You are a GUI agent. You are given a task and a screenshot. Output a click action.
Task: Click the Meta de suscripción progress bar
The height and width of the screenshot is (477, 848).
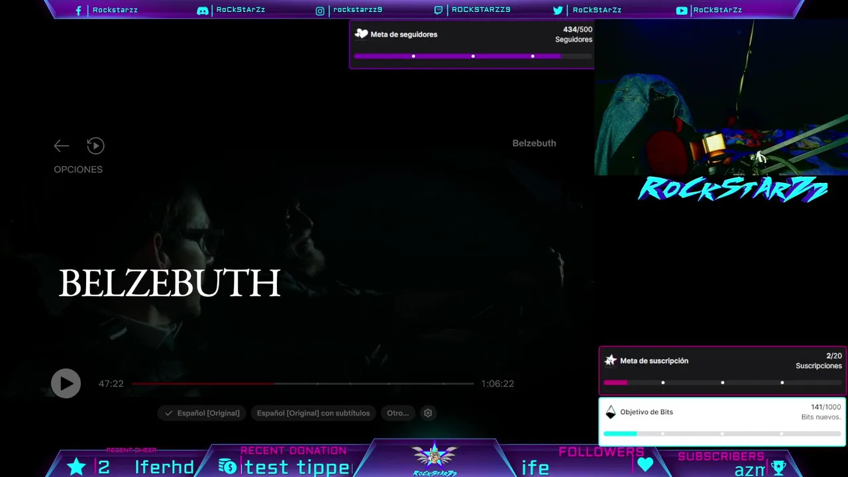click(x=722, y=382)
